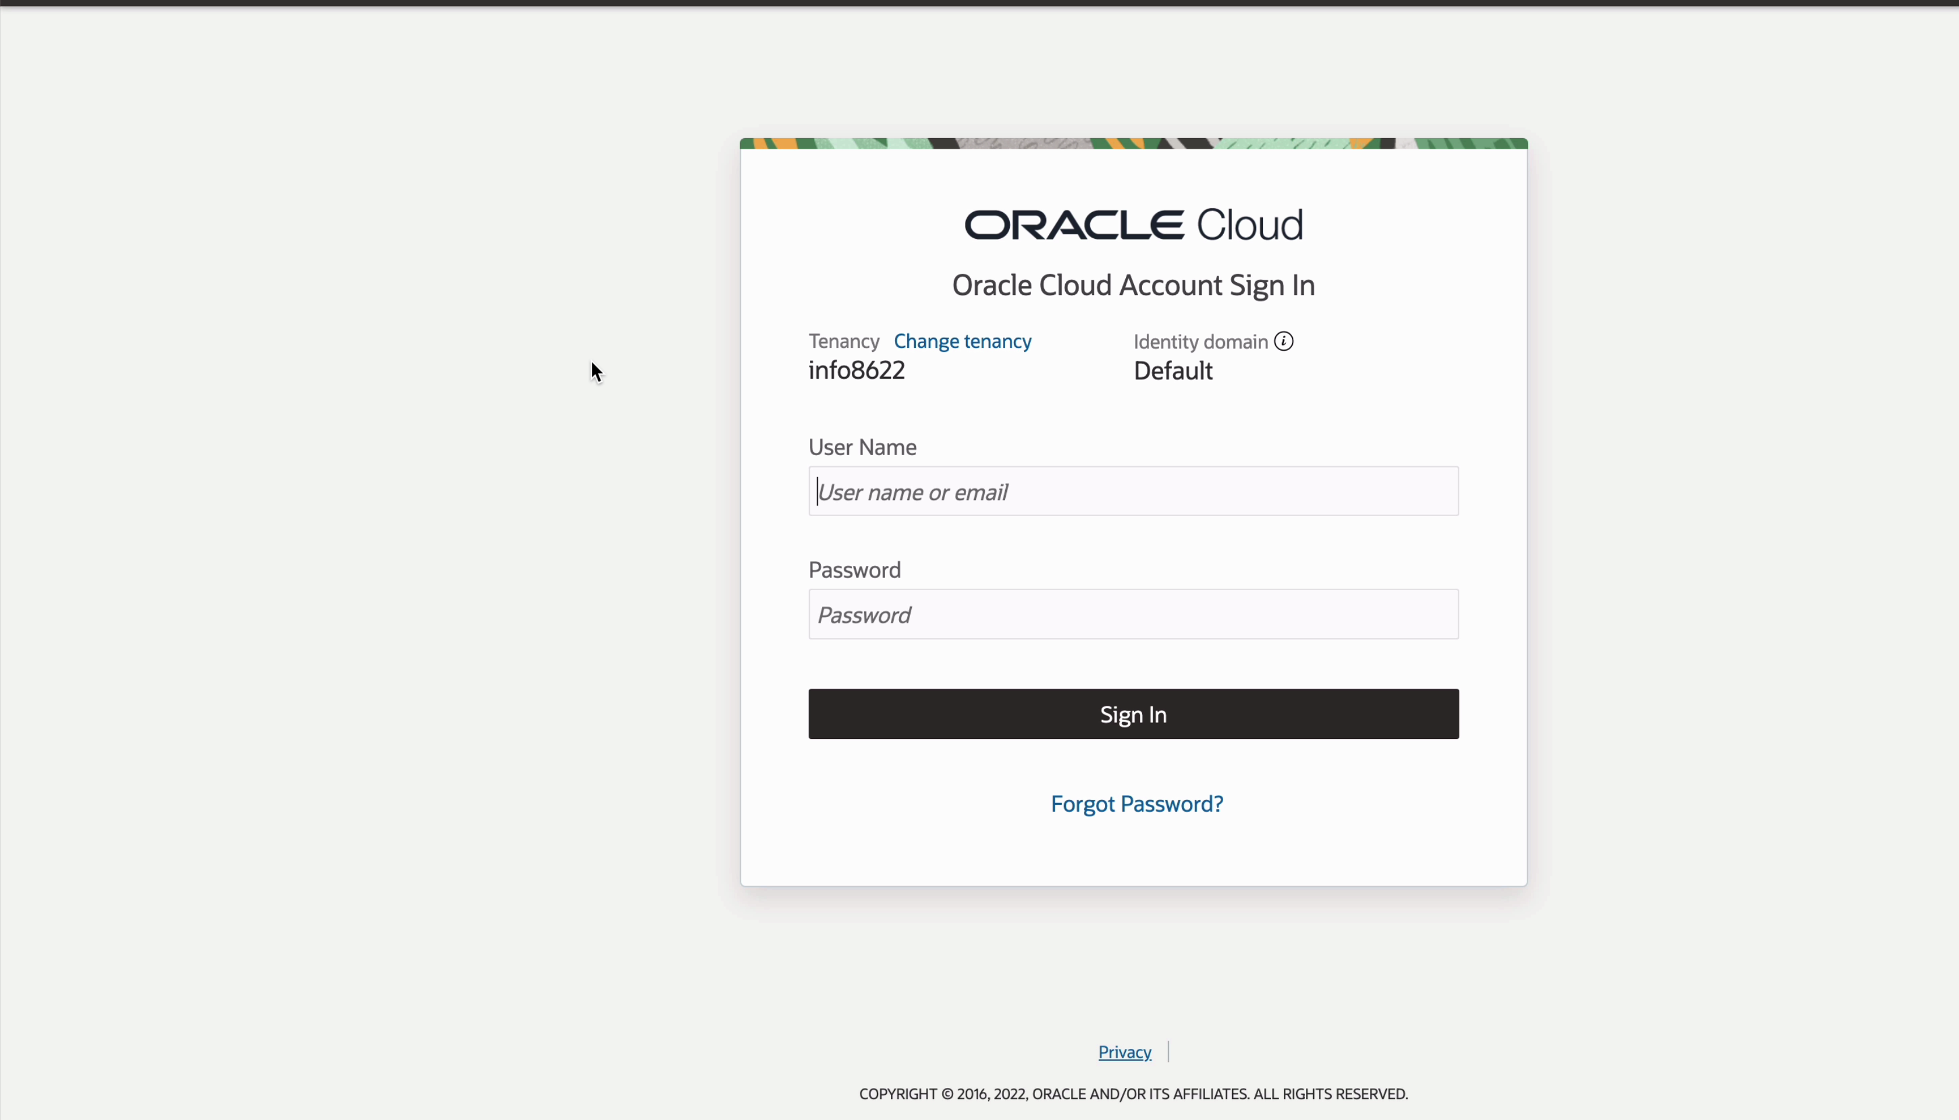Click the decorative banner atop sign-in card
The height and width of the screenshot is (1120, 1959).
(x=1133, y=144)
